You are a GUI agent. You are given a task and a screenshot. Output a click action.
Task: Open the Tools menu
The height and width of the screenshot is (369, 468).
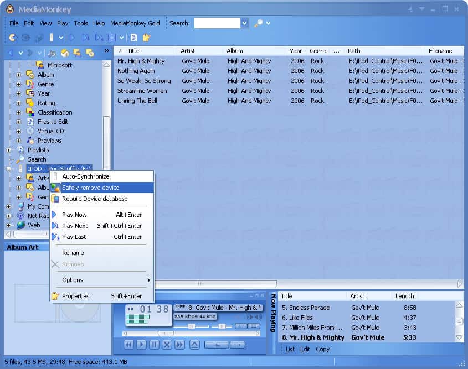81,23
